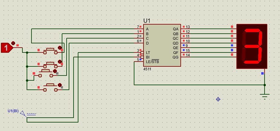This screenshot has width=280, height=131.
Task: Click the blue state indicator below the display
Action: [x=262, y=73]
